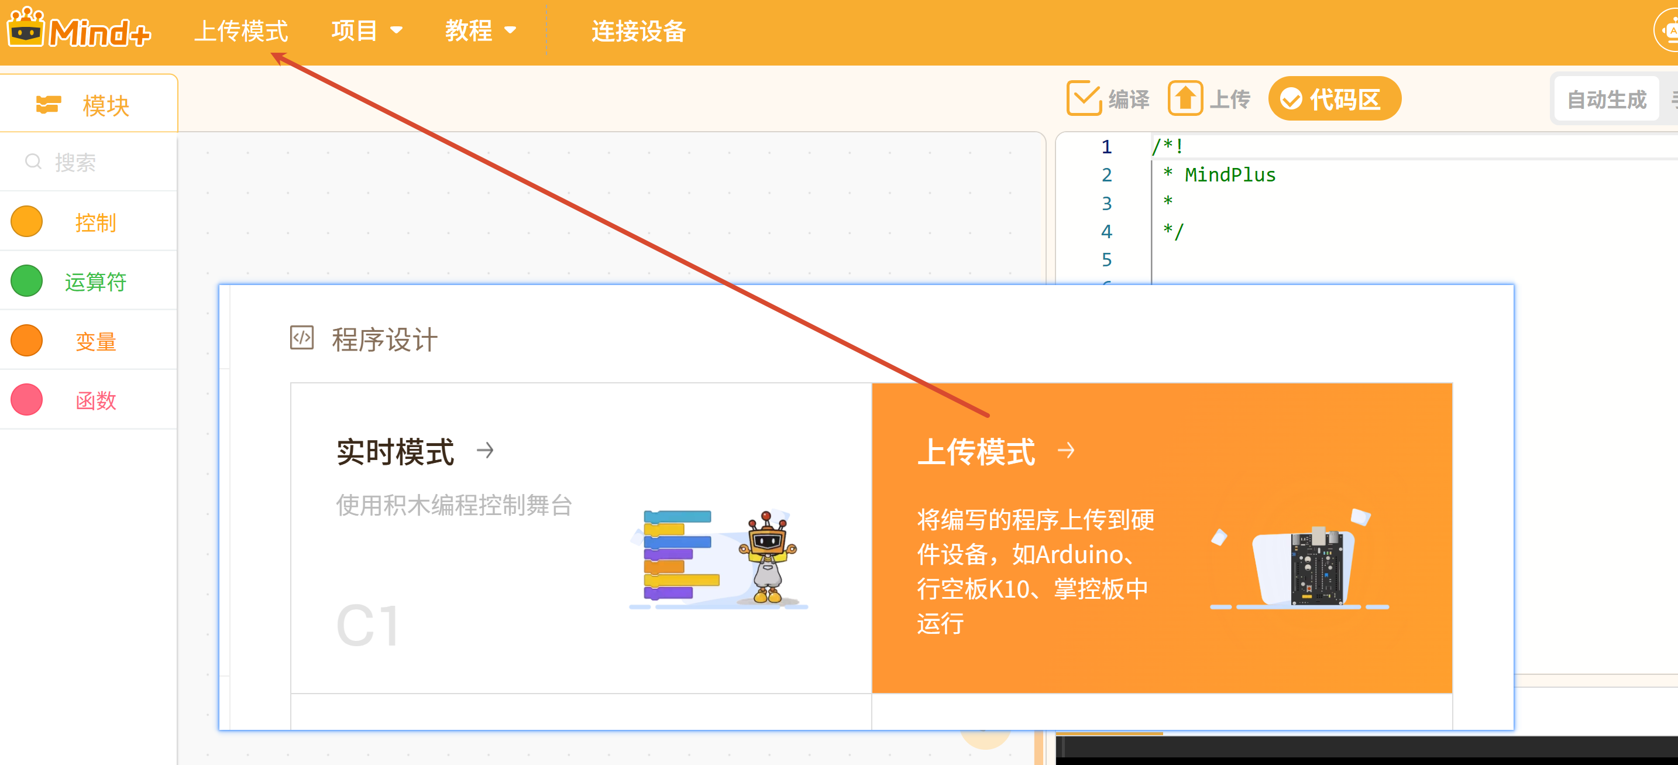Viewport: 1678px width, 765px height.
Task: Click the 搜索 search field
Action: (x=88, y=162)
